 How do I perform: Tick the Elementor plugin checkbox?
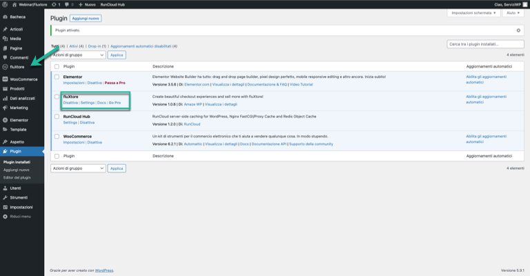pos(57,76)
